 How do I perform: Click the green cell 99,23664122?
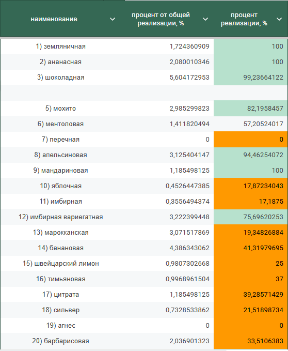click(x=250, y=78)
